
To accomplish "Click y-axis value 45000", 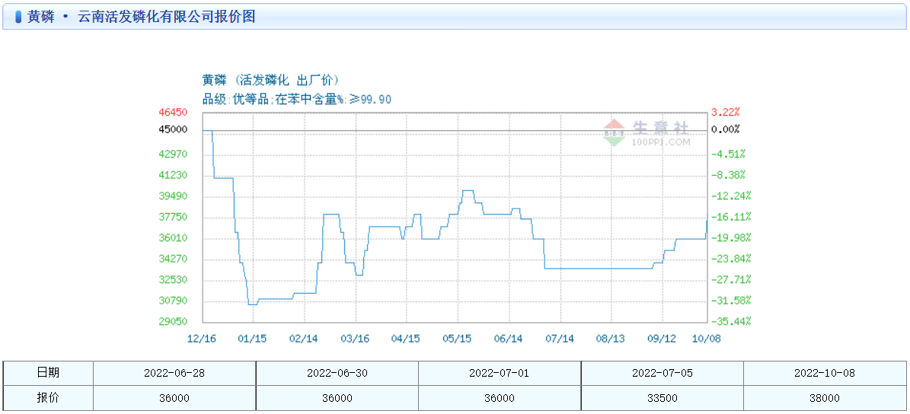I will pyautogui.click(x=174, y=129).
